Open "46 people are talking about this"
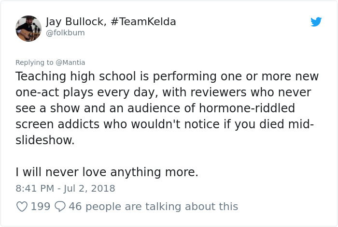 (154, 207)
